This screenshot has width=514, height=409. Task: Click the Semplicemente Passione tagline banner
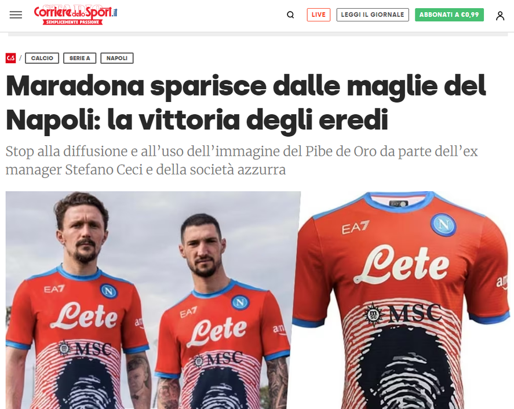coord(72,22)
